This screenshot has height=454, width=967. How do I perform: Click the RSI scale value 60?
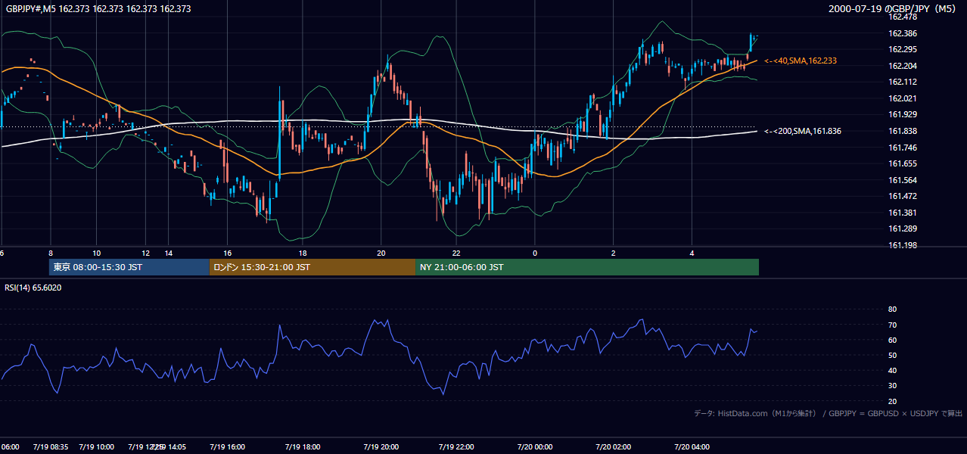pos(892,340)
